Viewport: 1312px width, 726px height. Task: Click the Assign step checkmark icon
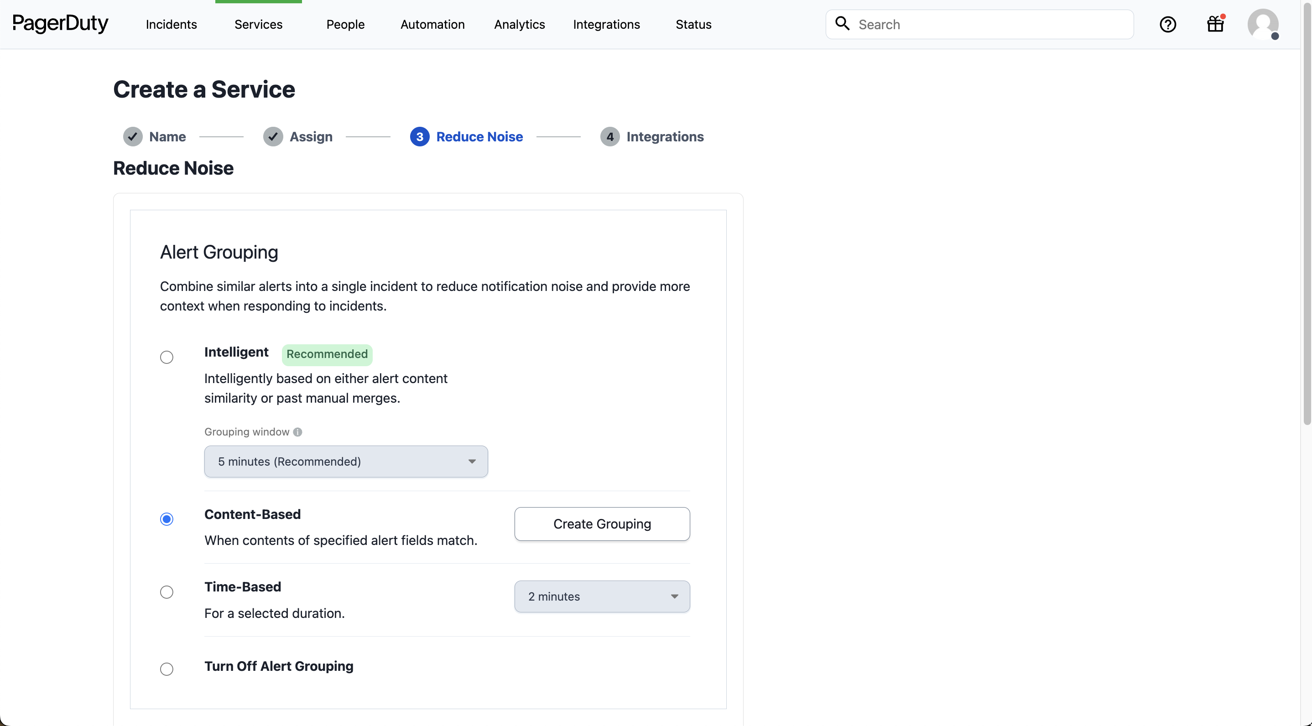[273, 136]
